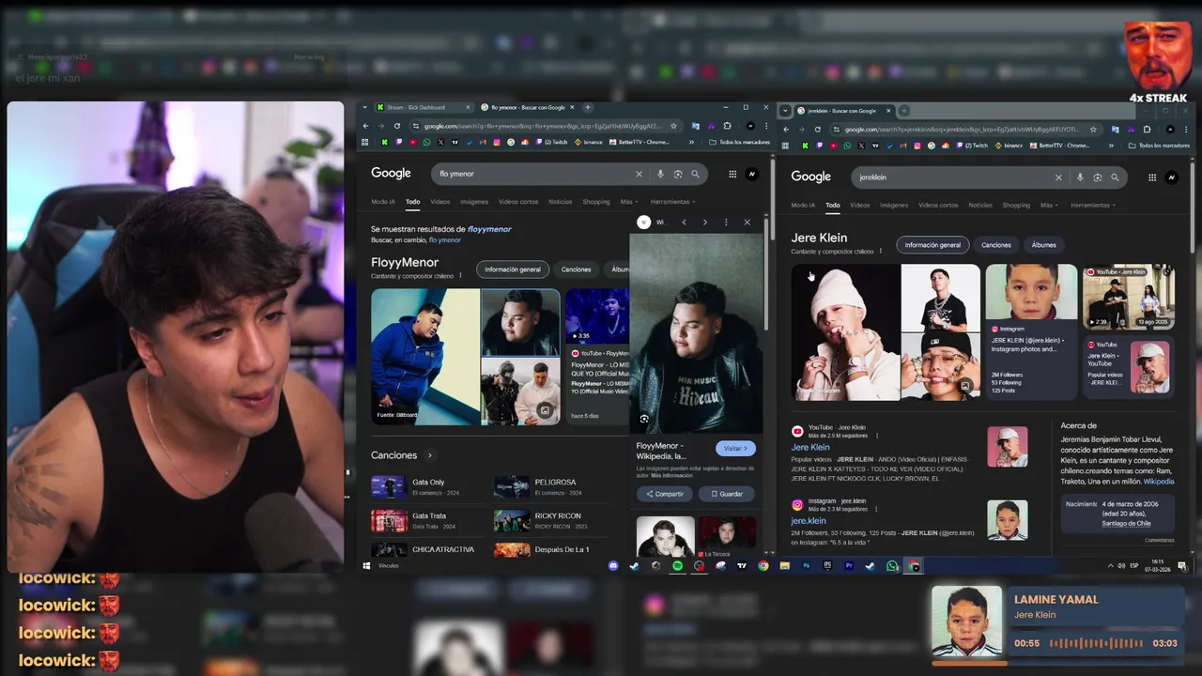Show hidden bookmarks chevron in flo ymenor window

[691, 143]
